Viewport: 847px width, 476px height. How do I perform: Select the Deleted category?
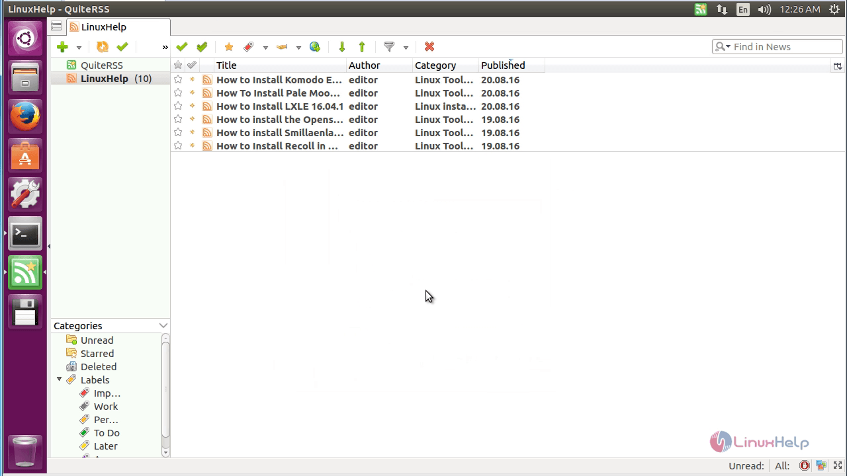point(99,367)
